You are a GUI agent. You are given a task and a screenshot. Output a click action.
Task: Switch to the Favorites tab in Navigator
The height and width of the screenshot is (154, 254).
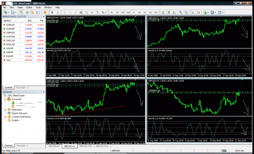pyautogui.click(x=21, y=145)
